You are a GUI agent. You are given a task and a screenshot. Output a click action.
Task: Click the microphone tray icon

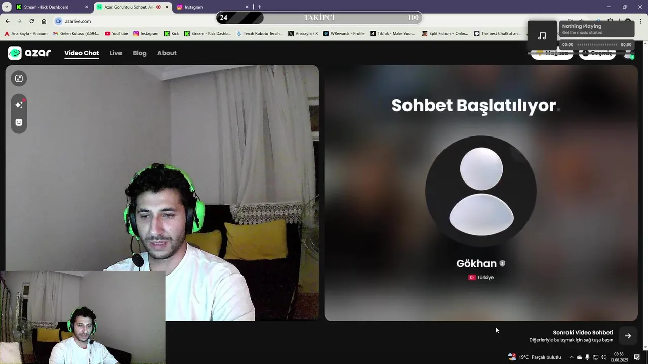587,357
